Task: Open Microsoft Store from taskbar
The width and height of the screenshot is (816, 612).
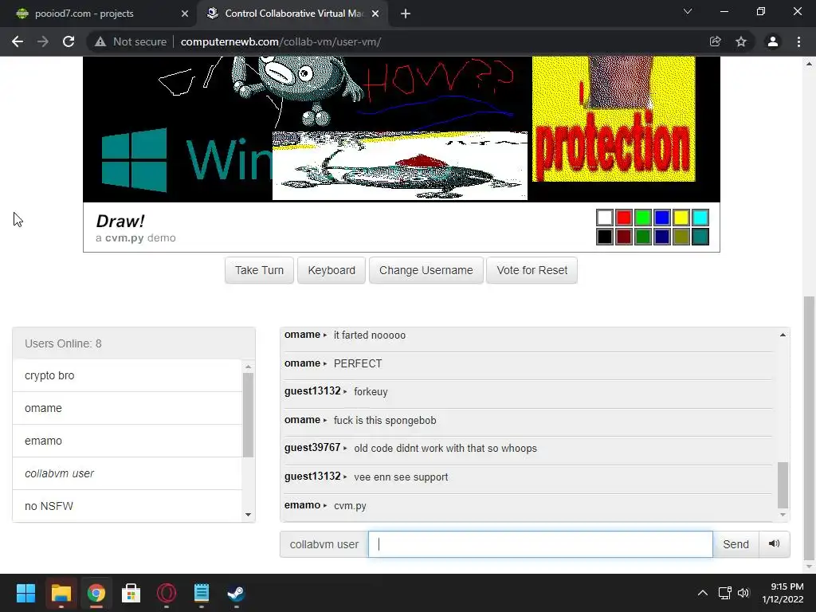Action: [131, 593]
